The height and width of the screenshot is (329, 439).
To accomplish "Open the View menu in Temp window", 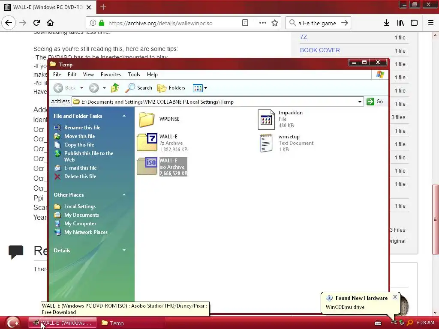I will [x=88, y=75].
